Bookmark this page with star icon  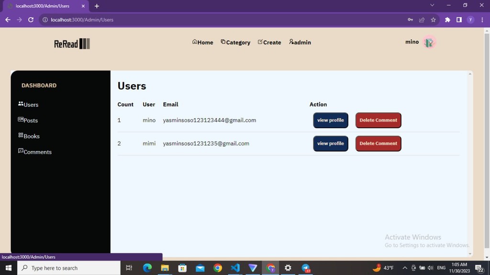click(433, 20)
